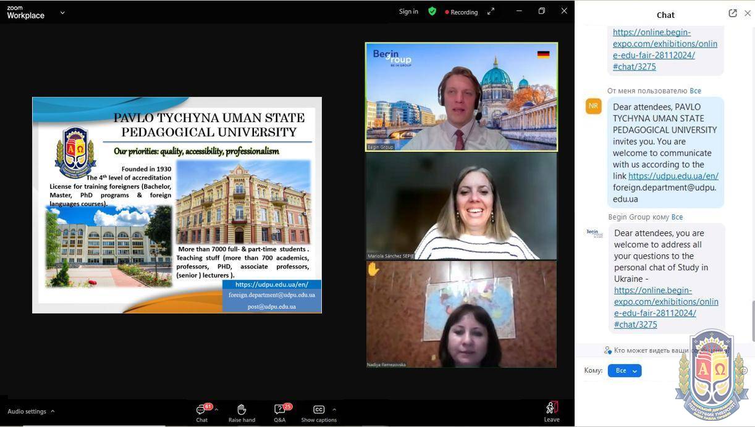Image resolution: width=755 pixels, height=427 pixels.
Task: Open the udpu.edu.ua/en link in chat
Action: tap(673, 176)
